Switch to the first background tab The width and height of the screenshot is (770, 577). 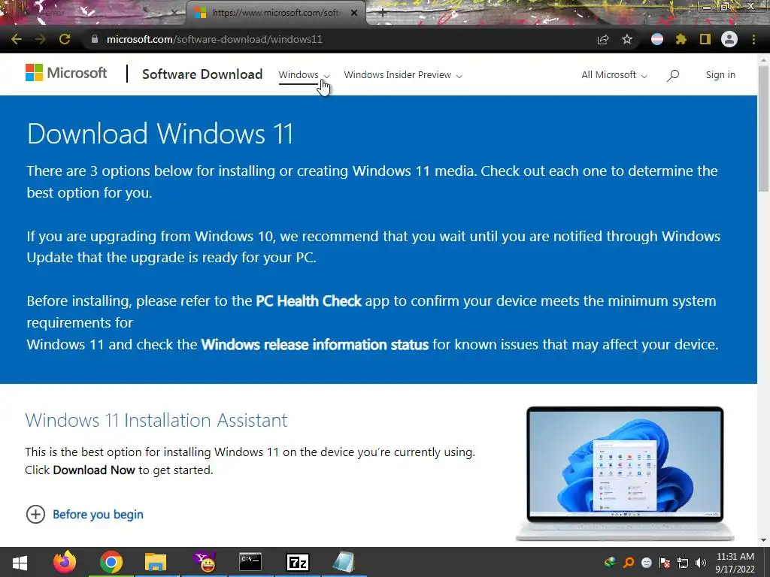(x=93, y=13)
